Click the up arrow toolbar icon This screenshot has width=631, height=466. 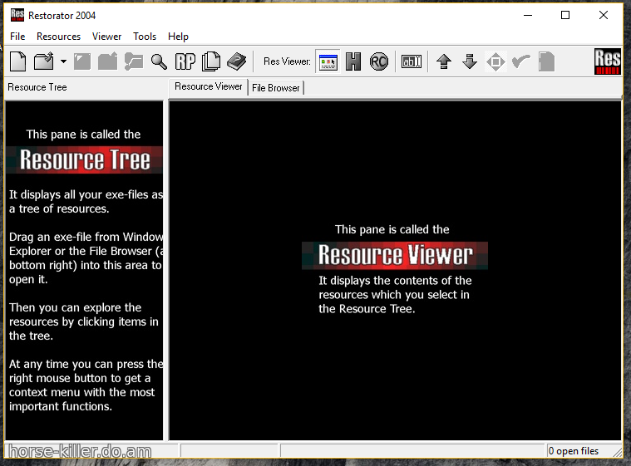tap(444, 61)
